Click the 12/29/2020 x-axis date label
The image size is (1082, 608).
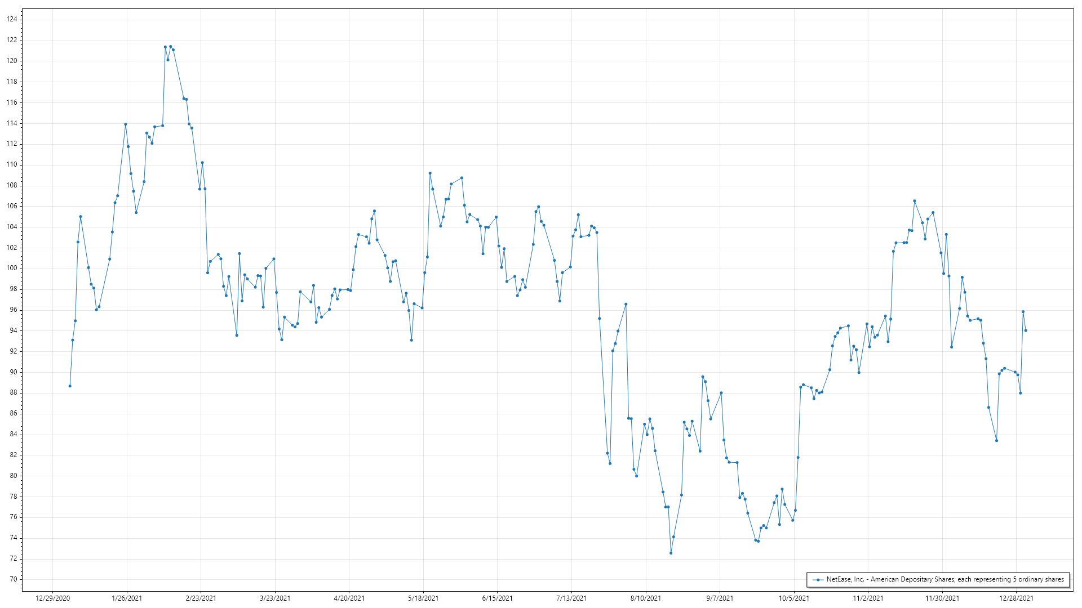(53, 598)
